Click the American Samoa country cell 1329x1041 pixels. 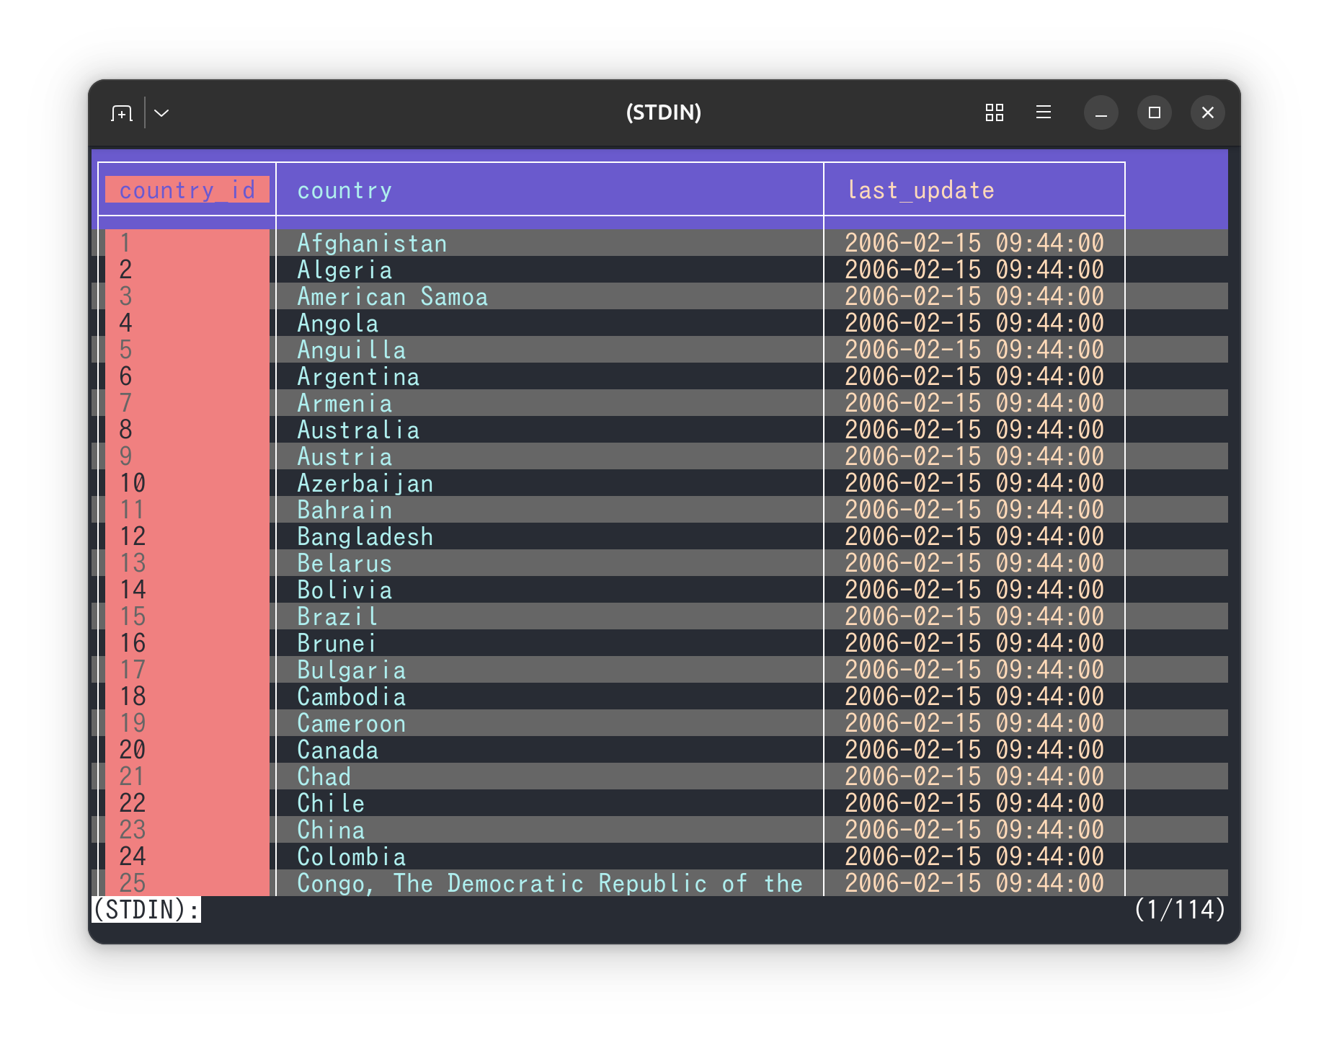pos(392,296)
